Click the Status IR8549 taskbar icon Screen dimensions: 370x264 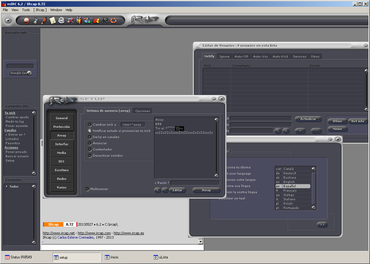click(x=7, y=257)
